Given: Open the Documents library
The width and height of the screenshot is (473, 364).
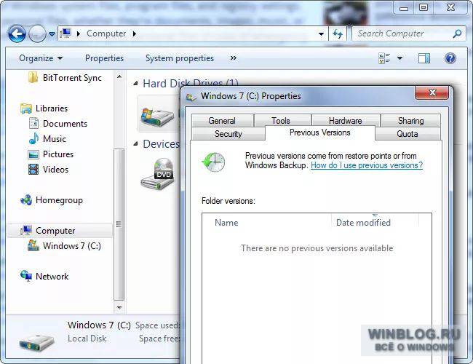Looking at the screenshot, I should pos(58,124).
